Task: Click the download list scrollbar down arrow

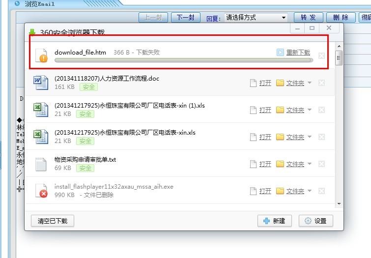Action: (338, 203)
